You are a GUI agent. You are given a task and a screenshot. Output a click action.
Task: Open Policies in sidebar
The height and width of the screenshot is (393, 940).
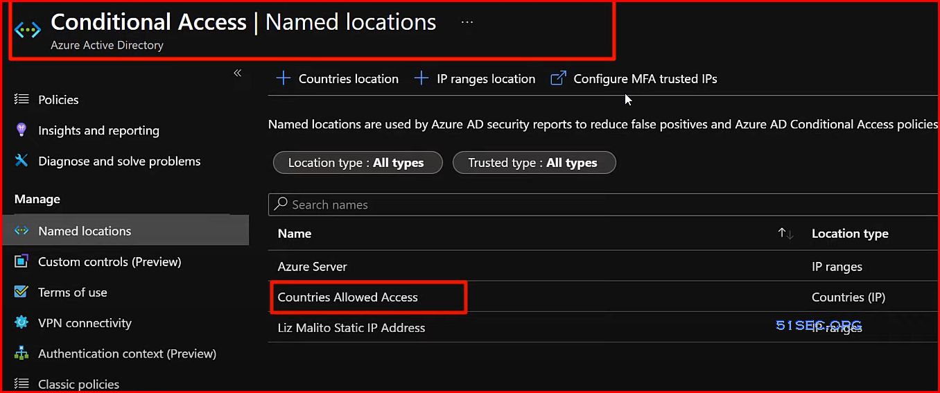click(58, 100)
